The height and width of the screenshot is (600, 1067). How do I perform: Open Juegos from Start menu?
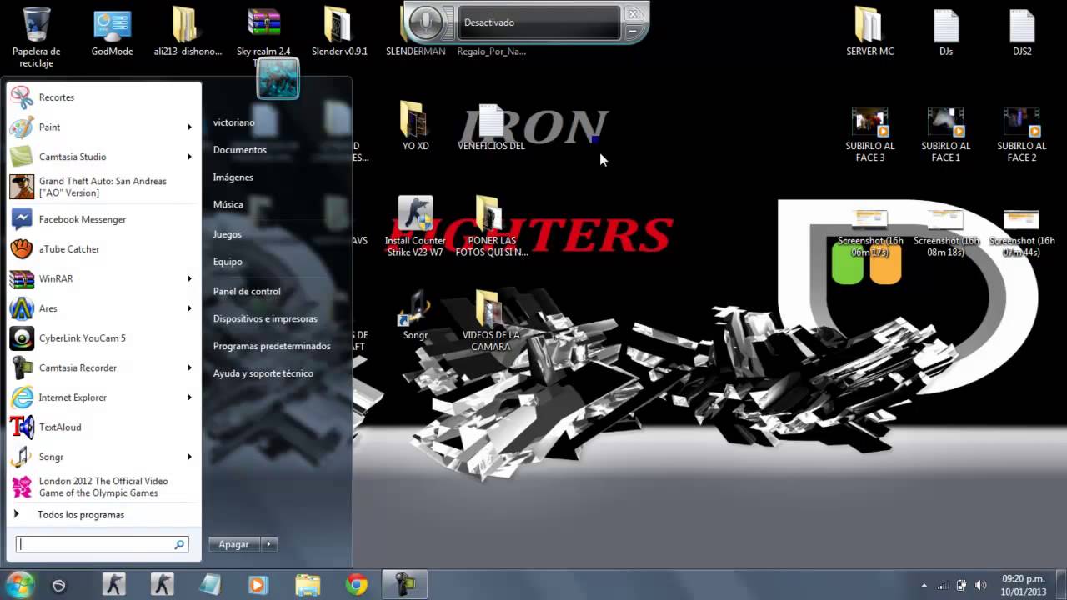coord(228,234)
